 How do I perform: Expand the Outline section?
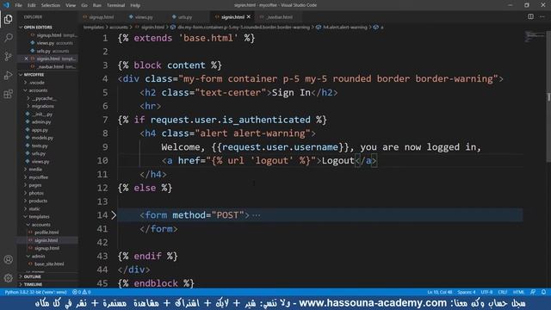[x=33, y=276]
